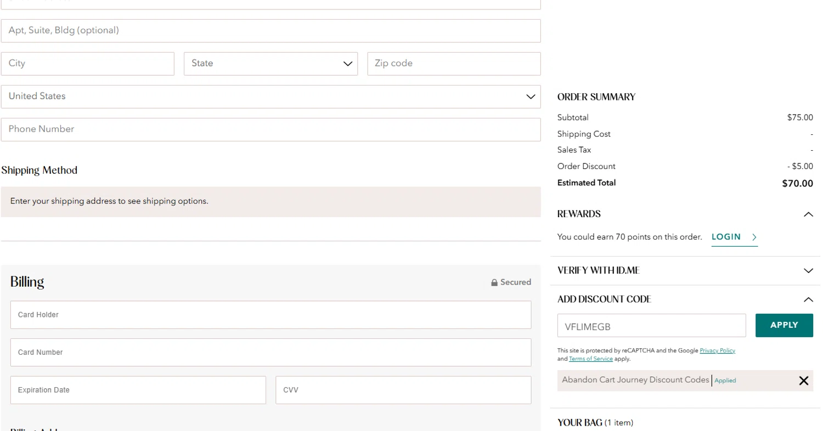Image resolution: width=823 pixels, height=431 pixels.
Task: Click the arrow icon next to LOGIN
Action: 754,237
